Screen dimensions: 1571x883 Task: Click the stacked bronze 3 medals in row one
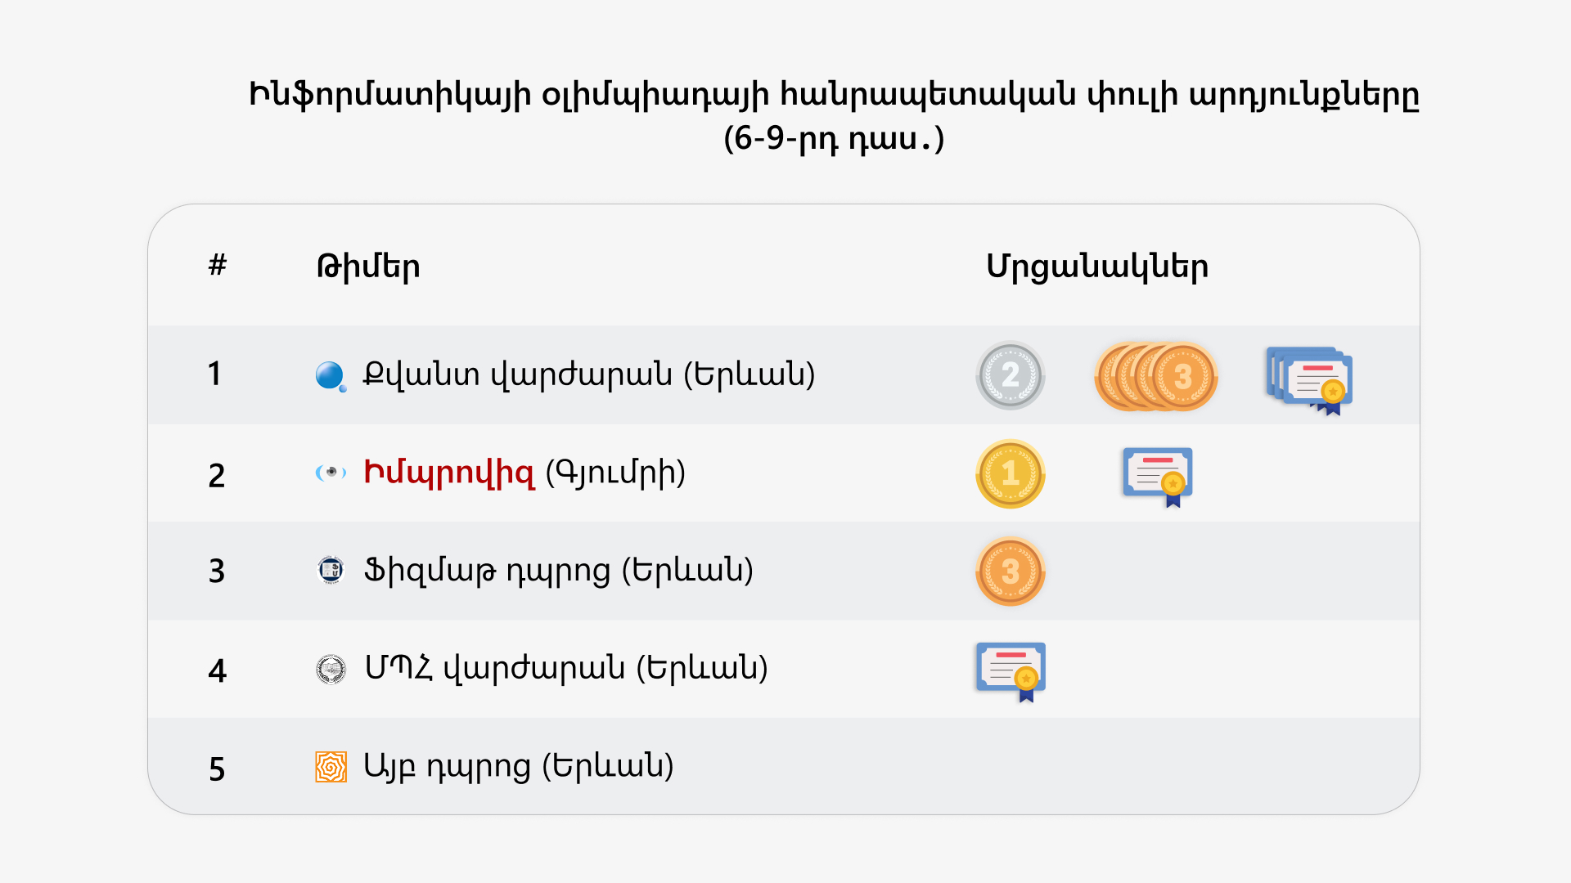point(1156,376)
